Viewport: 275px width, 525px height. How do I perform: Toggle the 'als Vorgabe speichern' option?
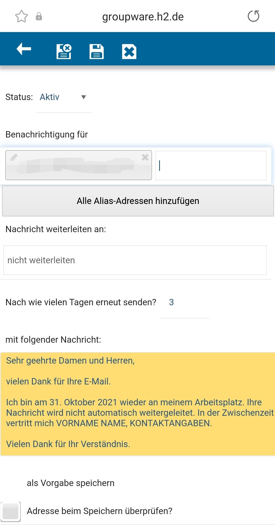pos(71,483)
